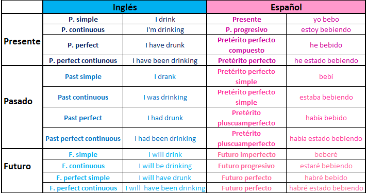The width and height of the screenshot is (367, 193).
Task: Select the 'Past simple' cell
Action: coord(83,76)
